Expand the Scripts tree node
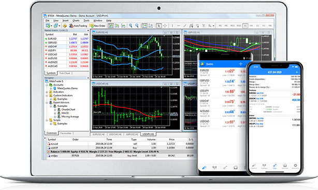The width and height of the screenshot is (318, 190). (47, 120)
